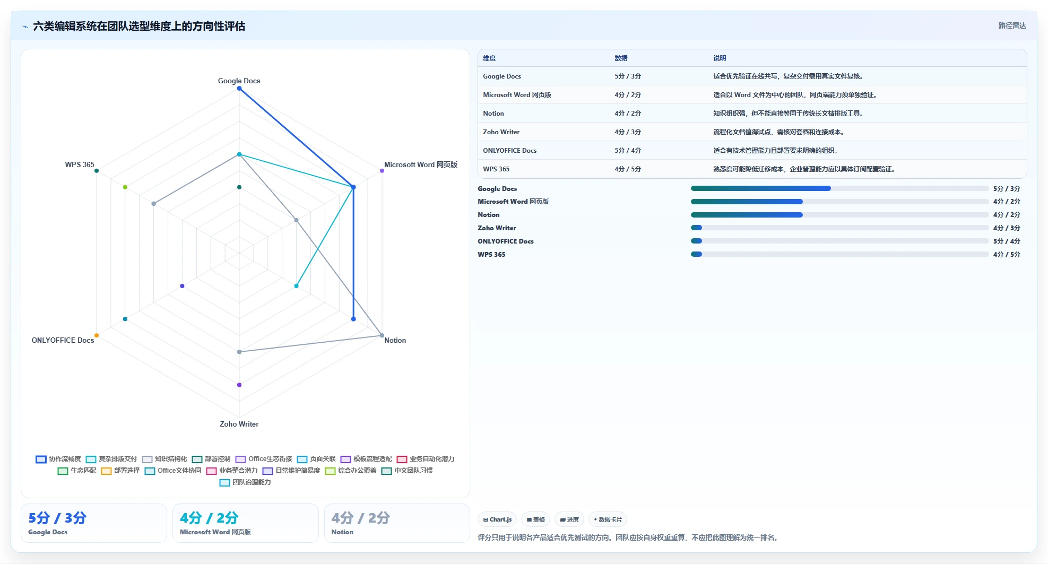The height and width of the screenshot is (564, 1048).
Task: Toggle the 复杂排版交付 legend series
Action: [111, 459]
